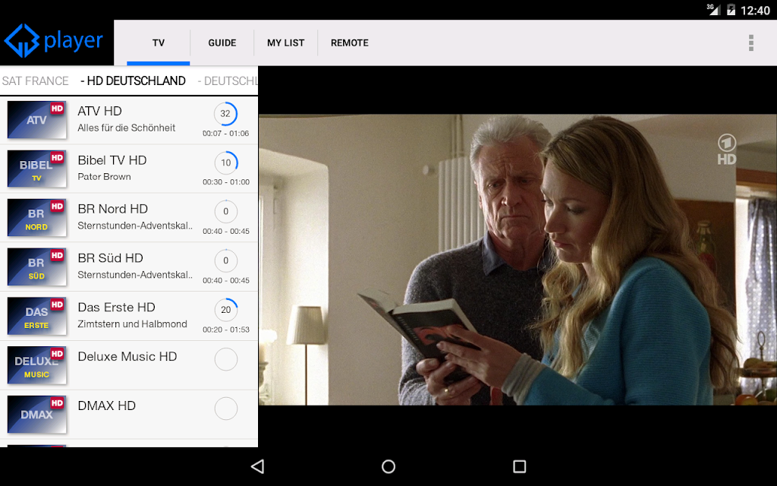Open the MY LIST tab

[x=285, y=43]
